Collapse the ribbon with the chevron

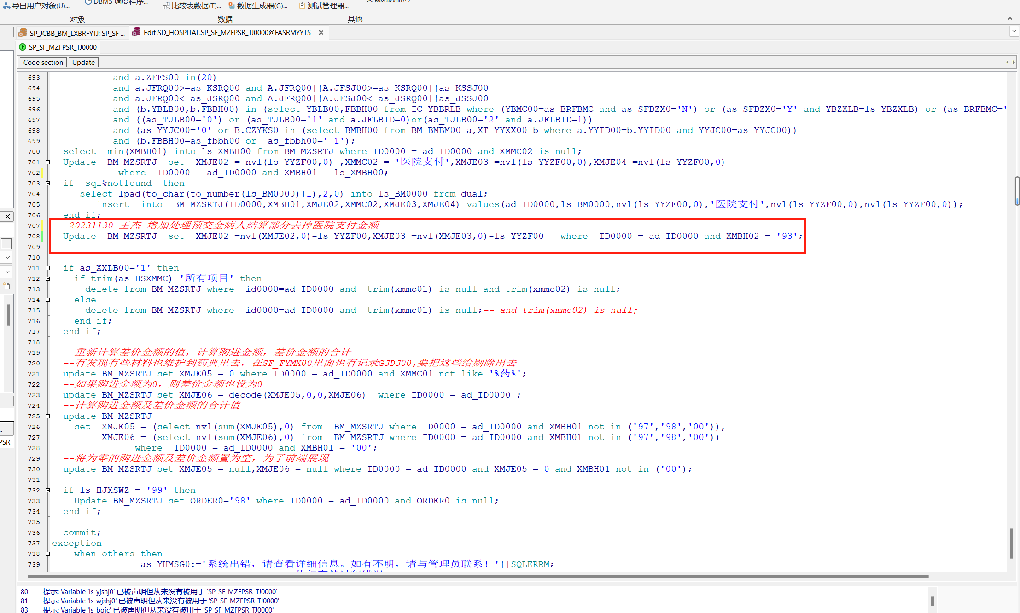(1010, 19)
